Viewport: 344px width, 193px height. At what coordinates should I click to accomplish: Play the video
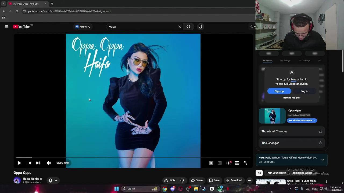(x=19, y=163)
